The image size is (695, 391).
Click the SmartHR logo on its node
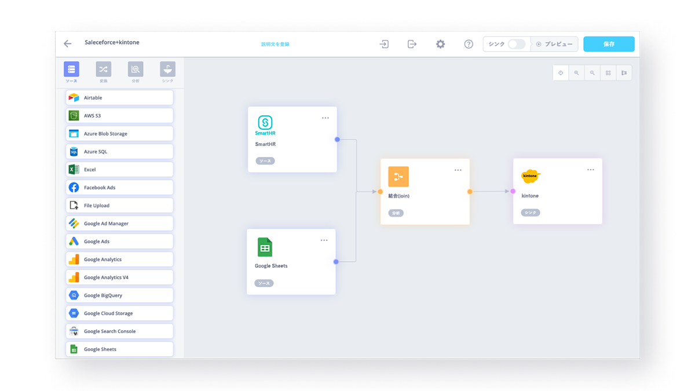pos(265,125)
